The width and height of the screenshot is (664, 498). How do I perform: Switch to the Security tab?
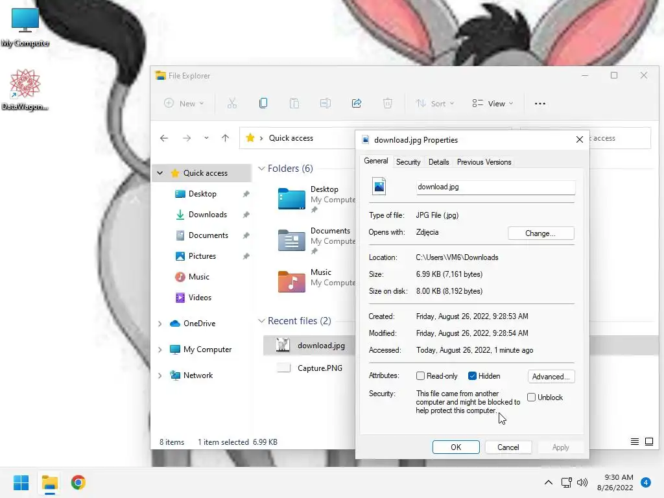coord(409,161)
